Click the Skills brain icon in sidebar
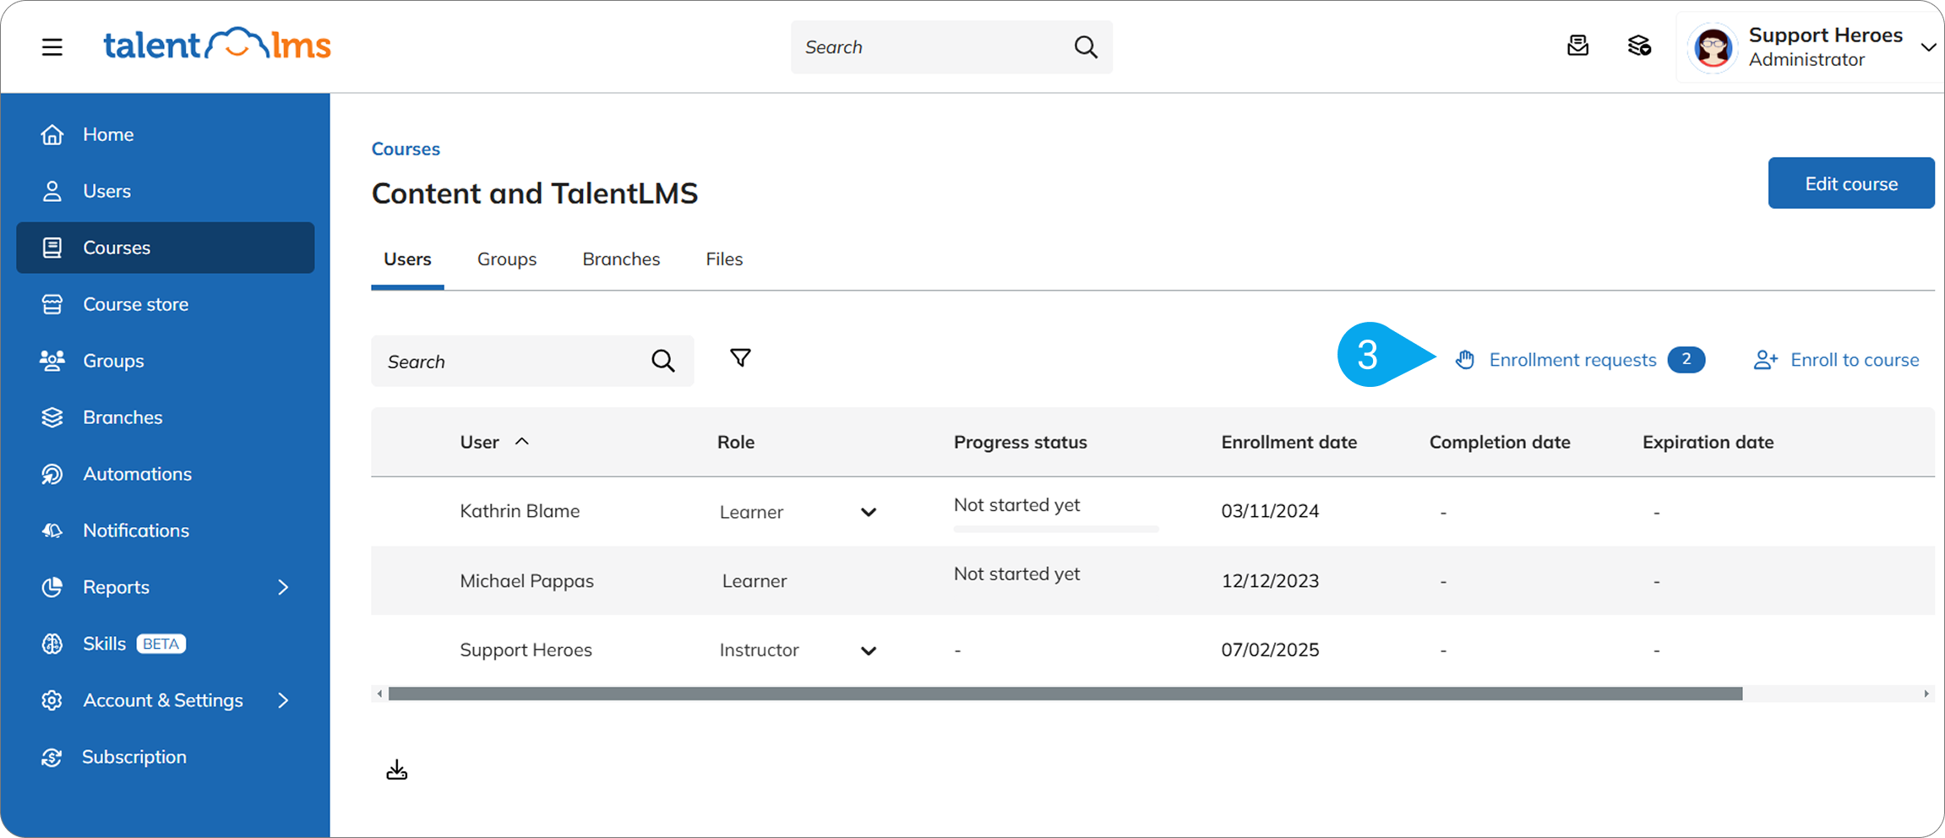This screenshot has height=838, width=1945. (x=52, y=644)
